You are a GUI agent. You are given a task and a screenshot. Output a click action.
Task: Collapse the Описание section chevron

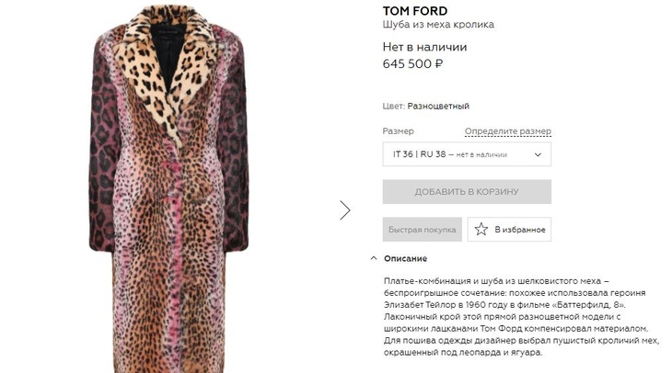(374, 258)
